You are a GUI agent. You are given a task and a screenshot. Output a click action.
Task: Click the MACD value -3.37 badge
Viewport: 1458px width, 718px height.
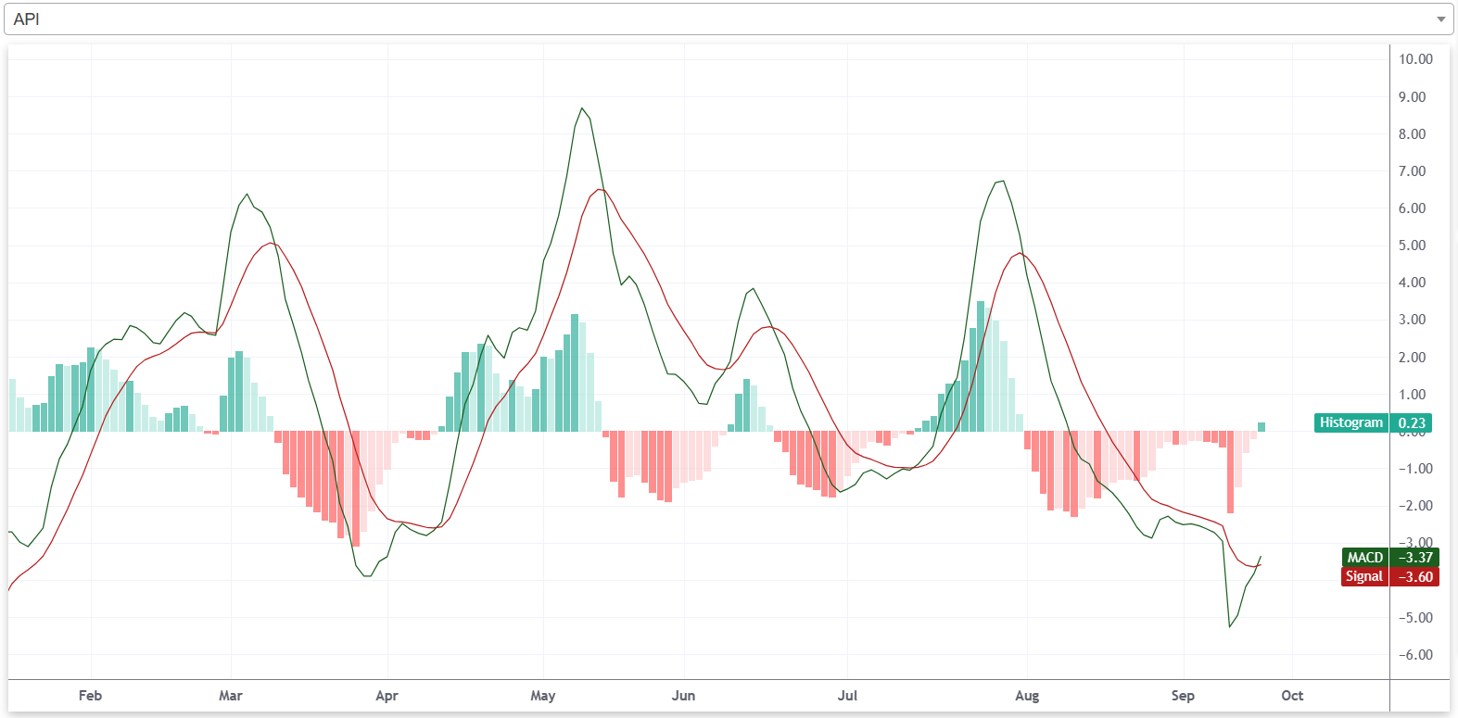1415,558
